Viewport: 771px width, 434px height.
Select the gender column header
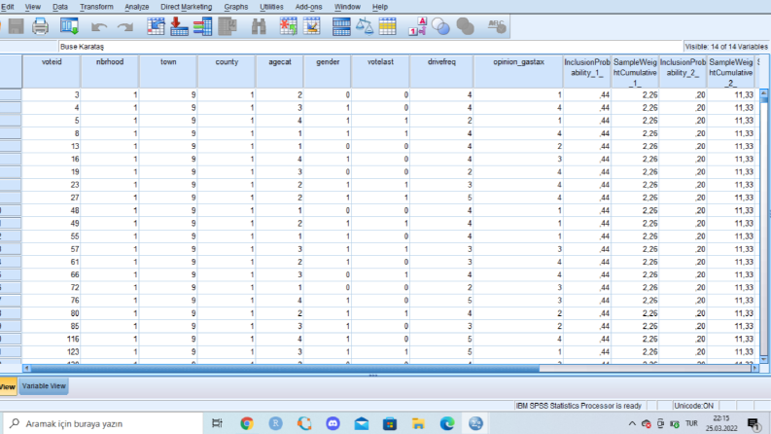[x=328, y=71]
